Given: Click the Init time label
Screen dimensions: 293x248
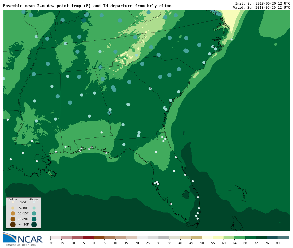Looking at the screenshot, I should click(262, 4).
